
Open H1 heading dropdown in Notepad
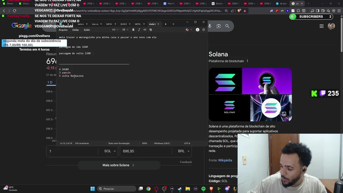115,30
